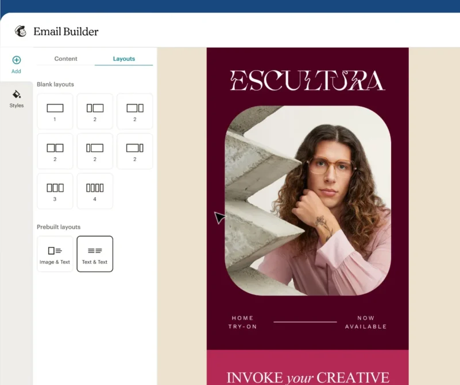This screenshot has width=460, height=385.
Task: Select the wide-left two-column layout
Action: coord(135,111)
